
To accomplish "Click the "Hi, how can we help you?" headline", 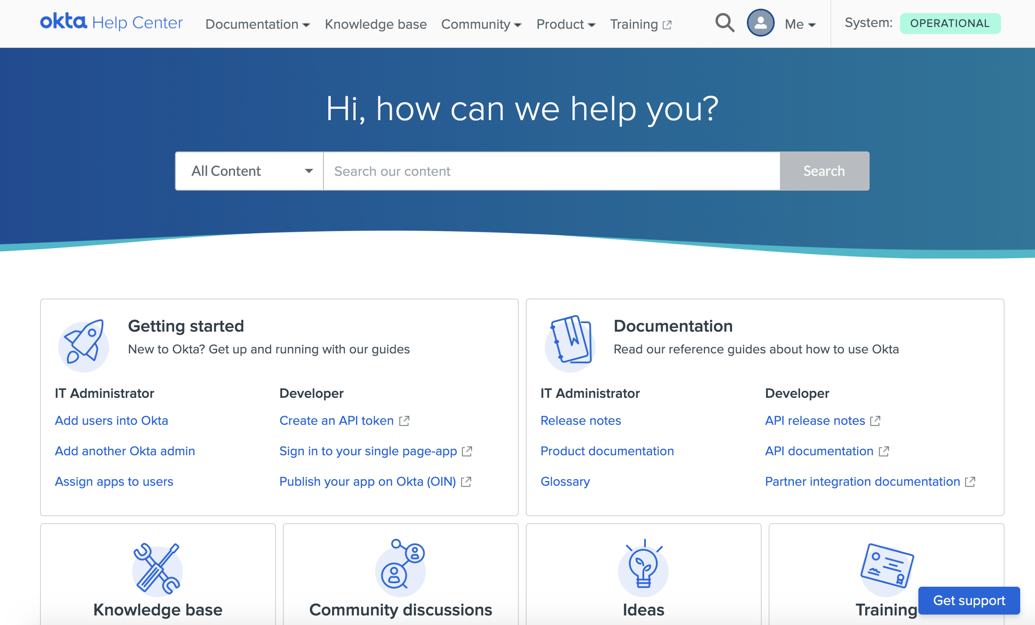I will (522, 109).
